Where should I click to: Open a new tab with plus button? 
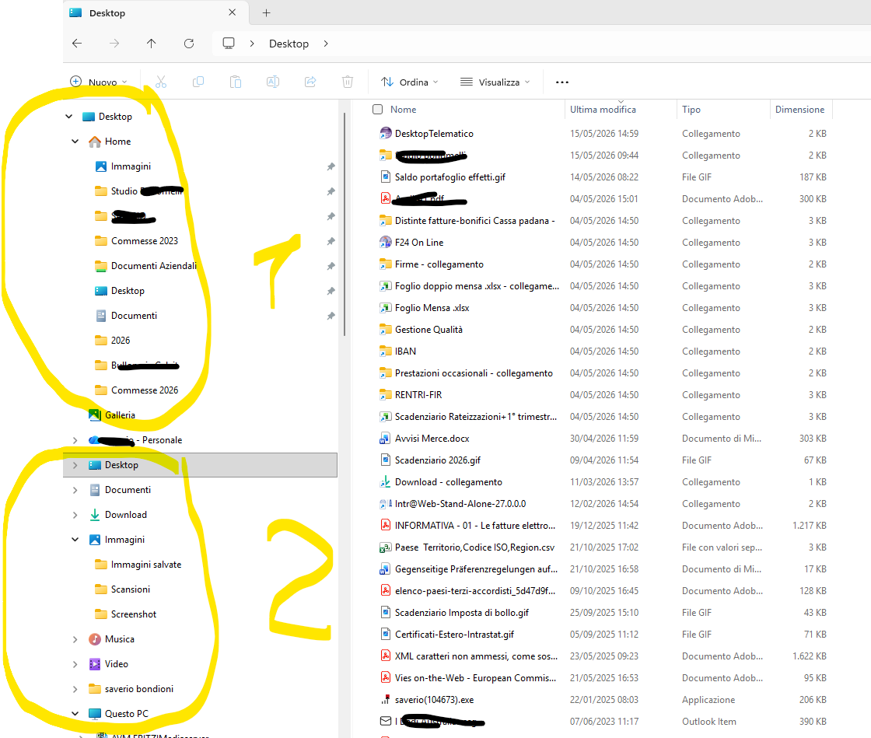267,12
